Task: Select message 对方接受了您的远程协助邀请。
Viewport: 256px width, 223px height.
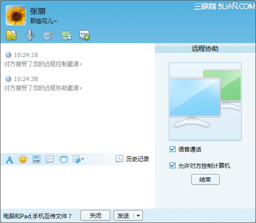Action: tap(44, 88)
